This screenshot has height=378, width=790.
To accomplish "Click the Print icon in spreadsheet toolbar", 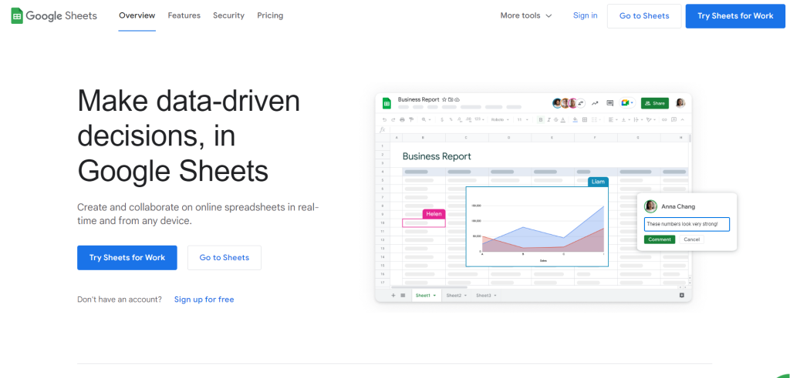I will [x=402, y=119].
